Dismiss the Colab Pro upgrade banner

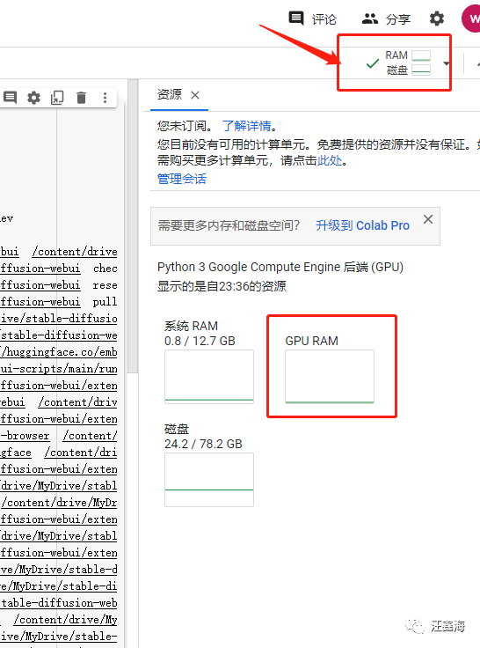tap(428, 219)
